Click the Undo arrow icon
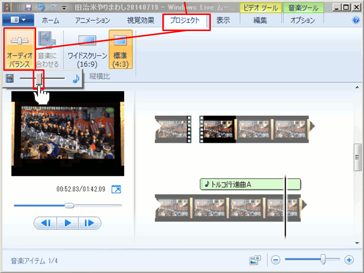The image size is (364, 273). [41, 7]
